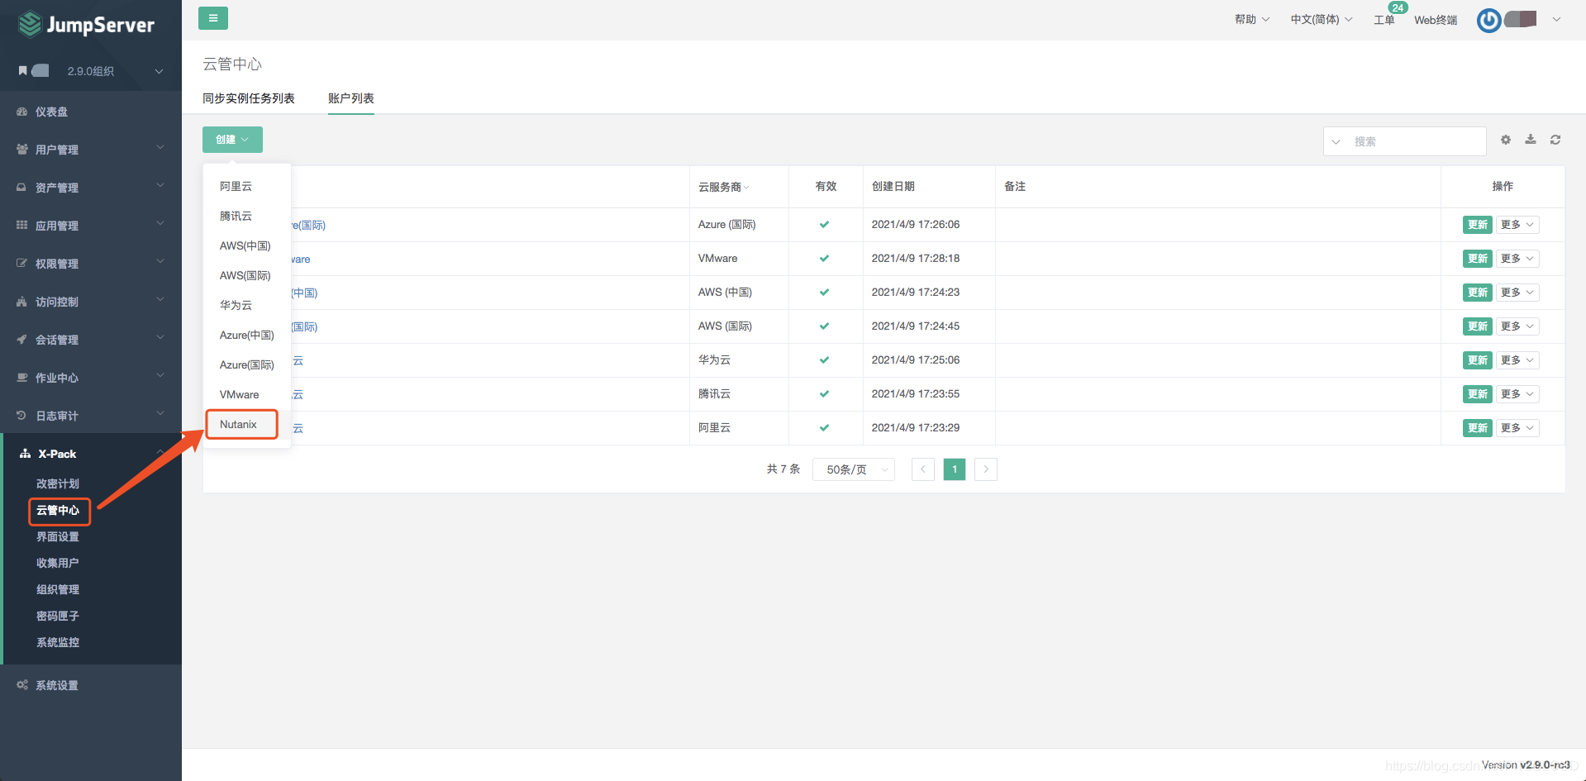Screen dimensions: 1586x781
Task: Click the history icon beside 日志审计
Action: (x=22, y=416)
